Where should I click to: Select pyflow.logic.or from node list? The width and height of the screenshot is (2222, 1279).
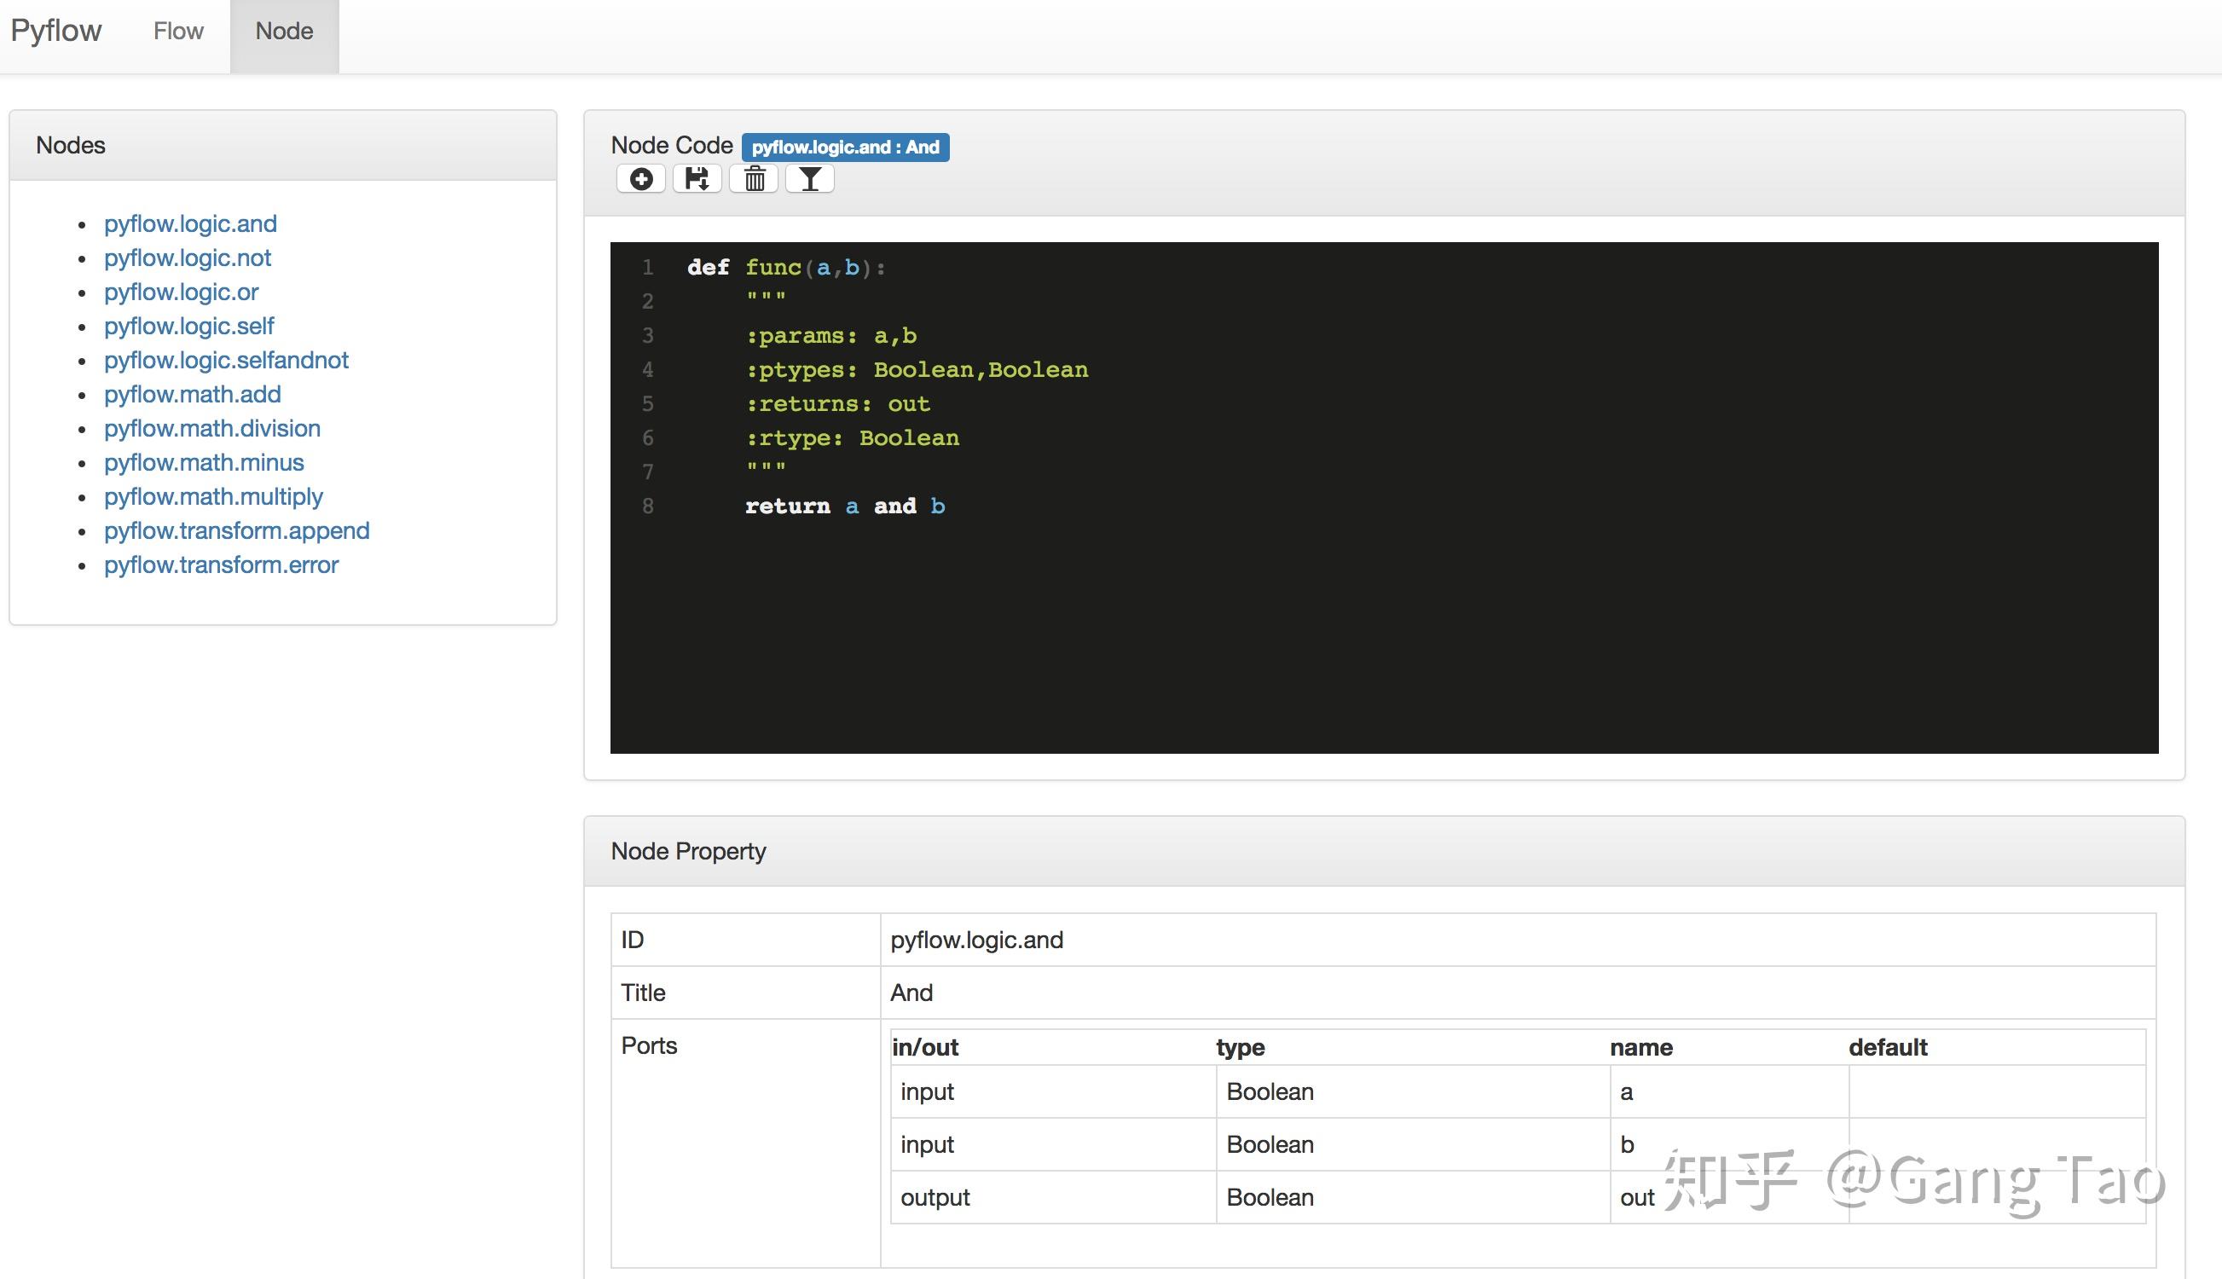(x=181, y=292)
